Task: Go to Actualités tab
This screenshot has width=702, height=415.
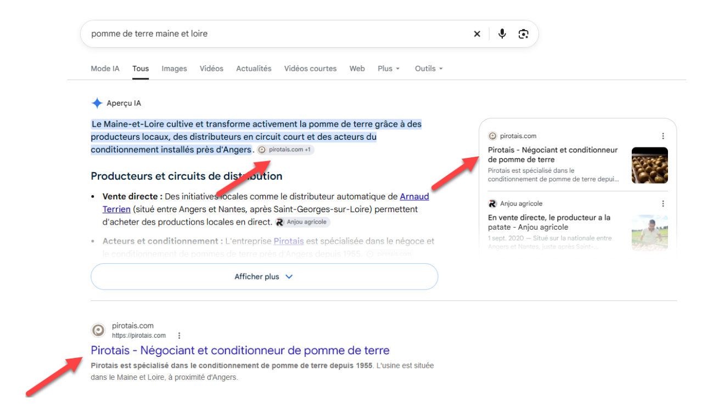Action: [254, 69]
